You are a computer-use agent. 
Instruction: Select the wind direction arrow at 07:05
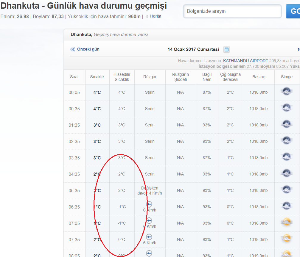pos(149,220)
